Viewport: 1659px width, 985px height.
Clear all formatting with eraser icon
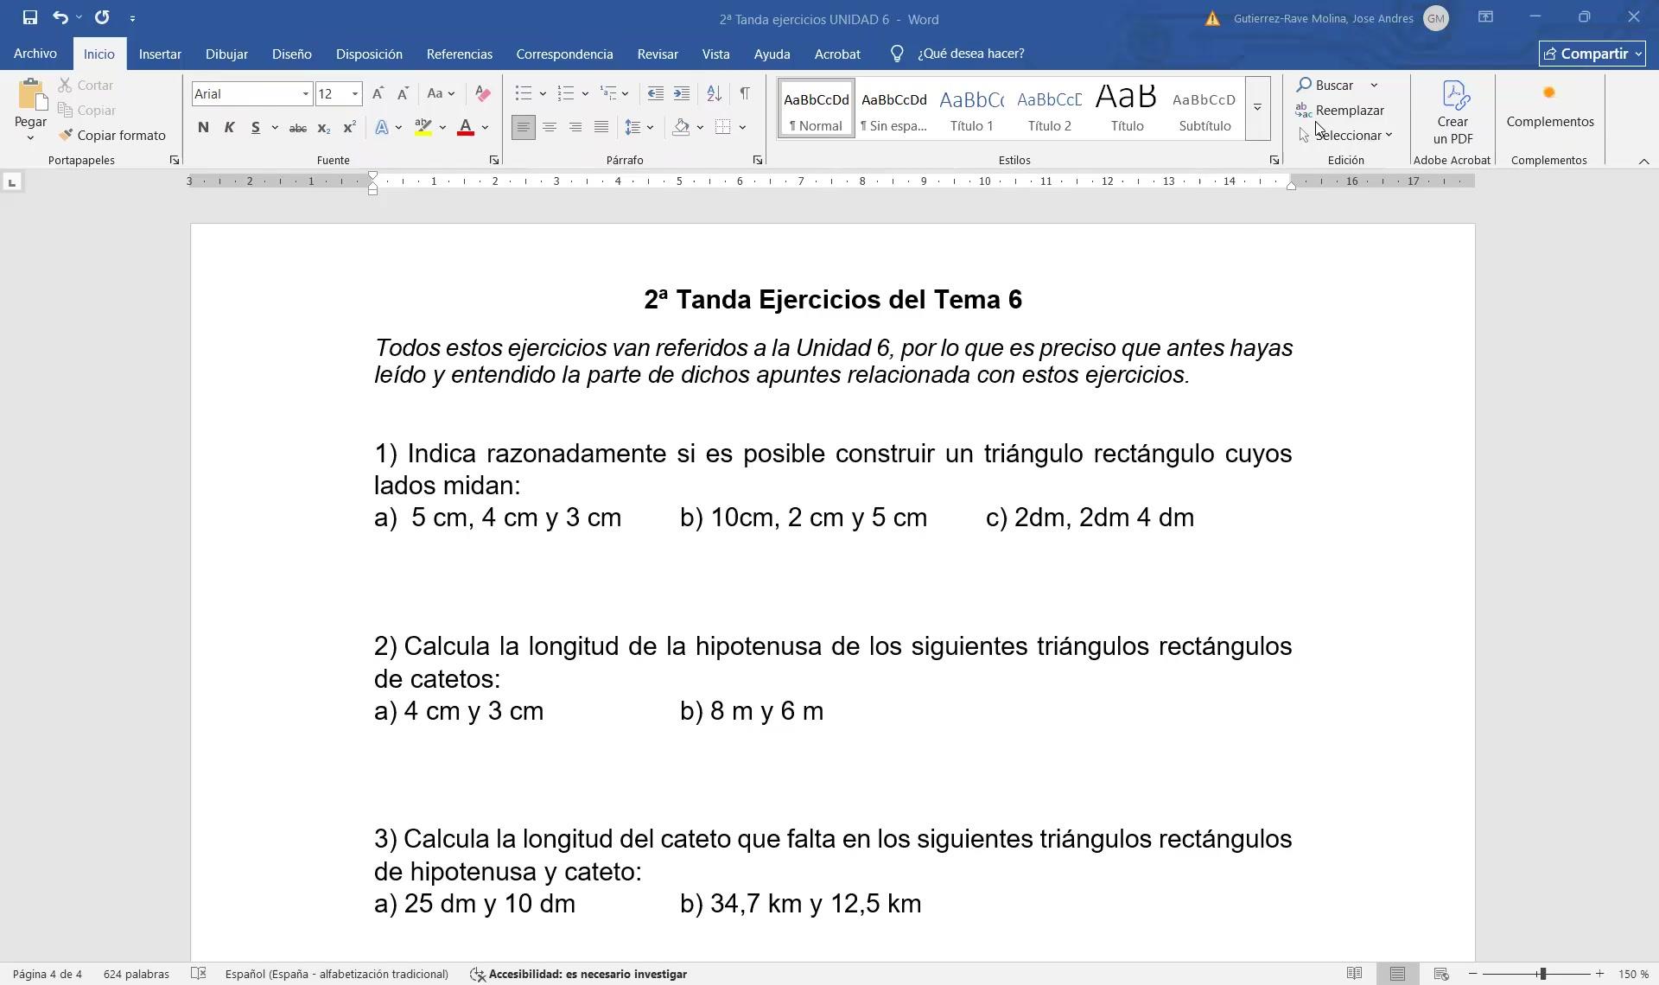point(483,93)
